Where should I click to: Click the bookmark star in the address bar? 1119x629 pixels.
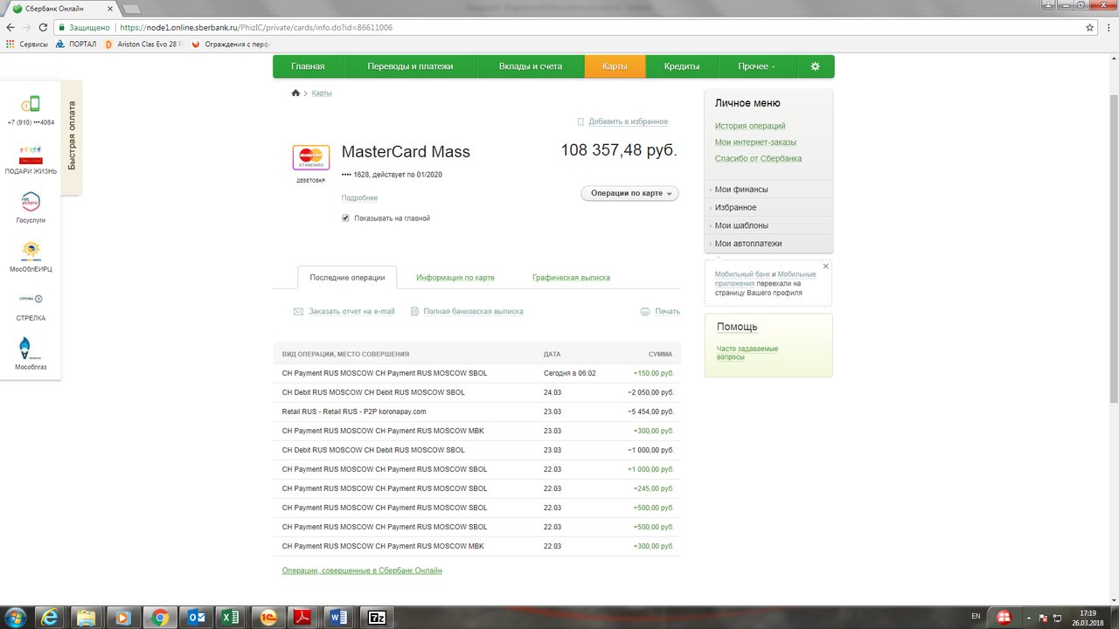click(x=1090, y=27)
